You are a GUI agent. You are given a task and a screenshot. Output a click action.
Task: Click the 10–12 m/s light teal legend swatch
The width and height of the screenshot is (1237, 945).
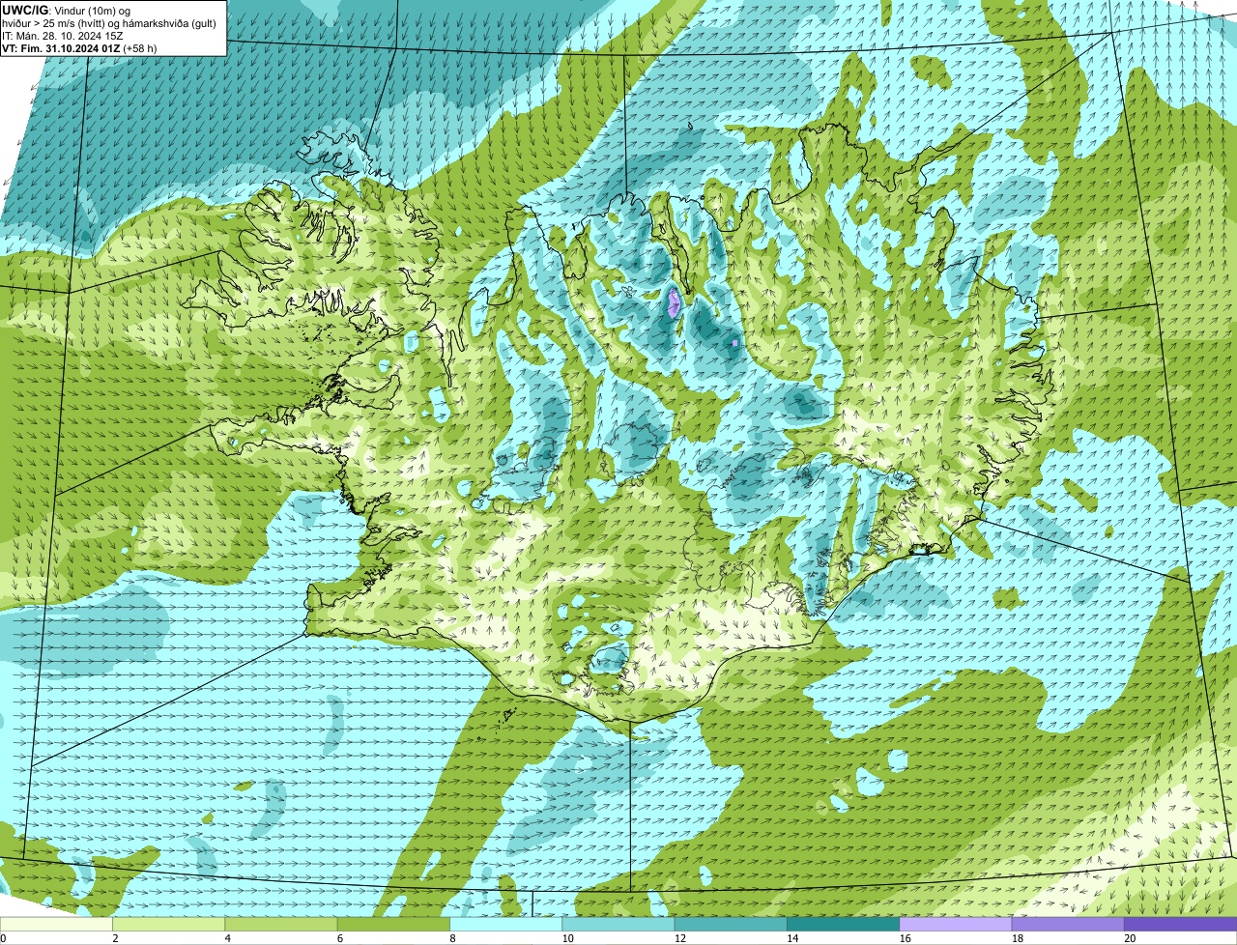coord(618,924)
